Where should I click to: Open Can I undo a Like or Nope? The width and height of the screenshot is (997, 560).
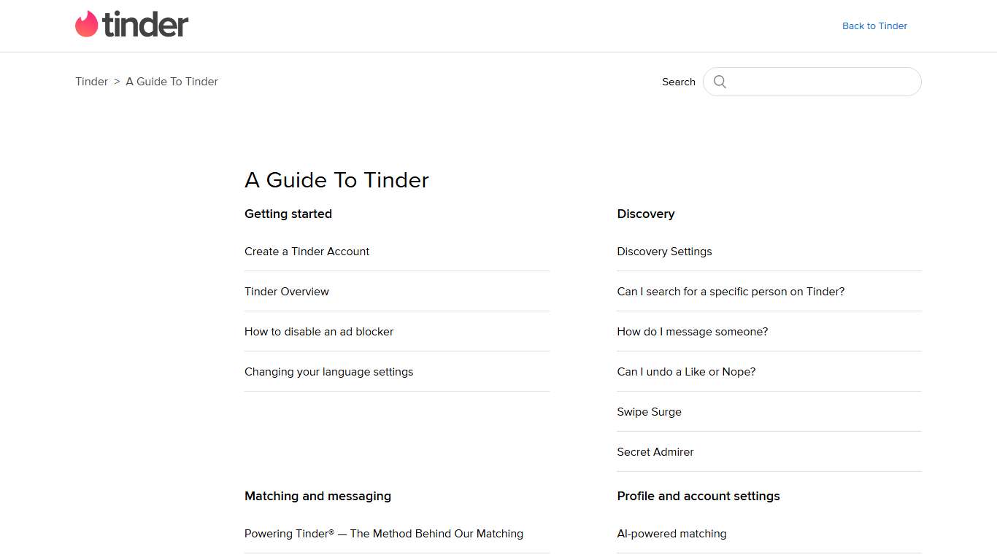tap(686, 371)
